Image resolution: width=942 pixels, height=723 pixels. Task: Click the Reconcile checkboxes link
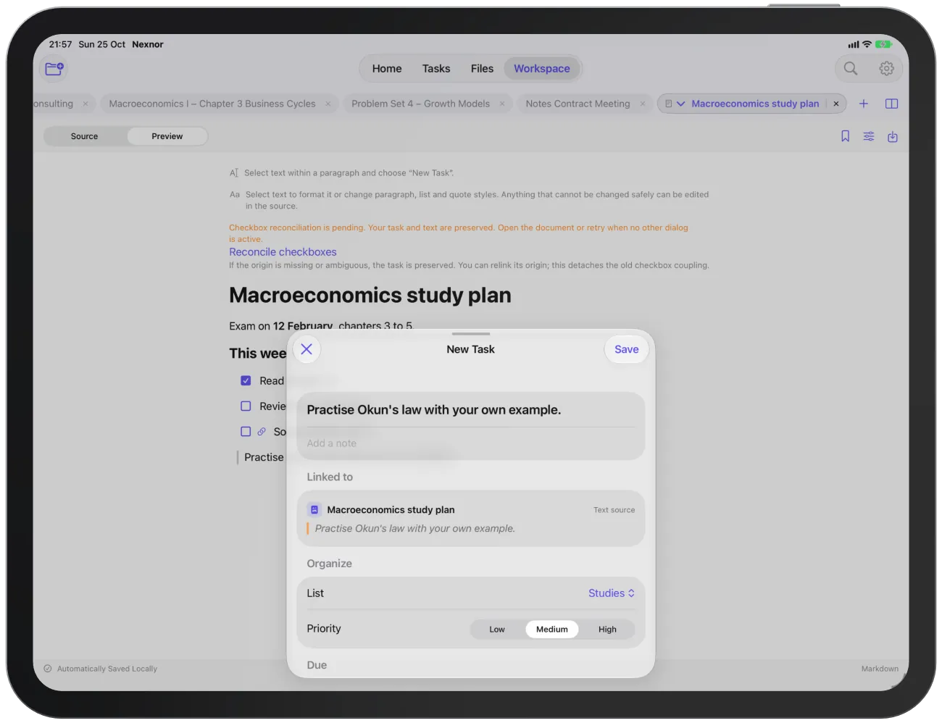[x=283, y=252]
